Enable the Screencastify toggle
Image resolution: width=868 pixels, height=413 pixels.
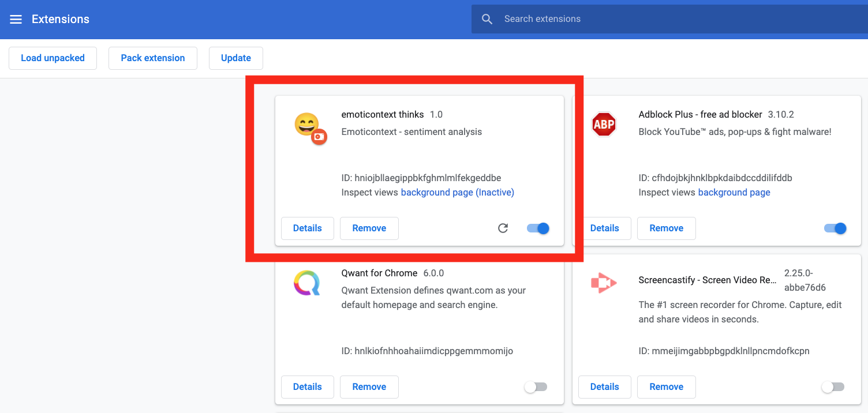(833, 387)
